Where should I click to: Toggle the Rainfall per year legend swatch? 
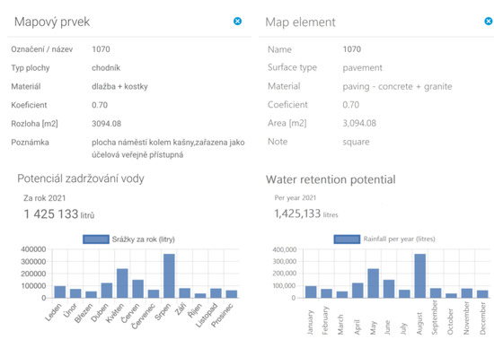pos(347,239)
